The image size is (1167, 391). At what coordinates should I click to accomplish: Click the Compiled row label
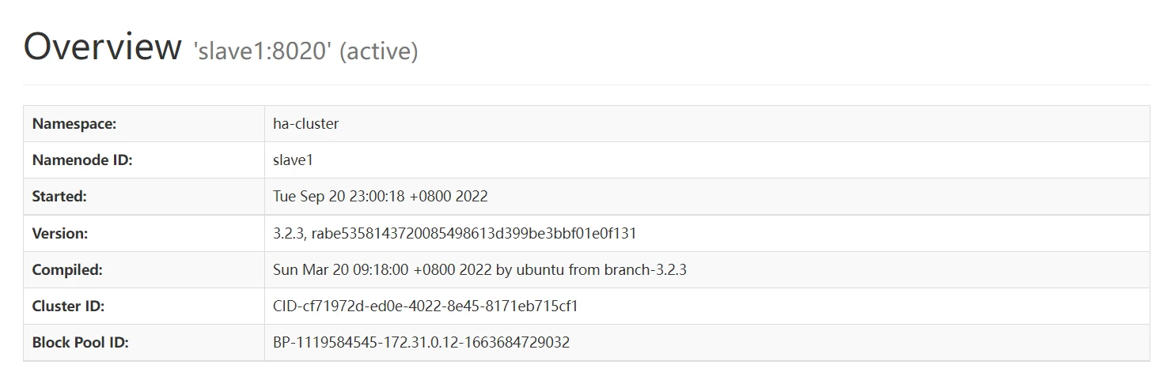point(67,269)
